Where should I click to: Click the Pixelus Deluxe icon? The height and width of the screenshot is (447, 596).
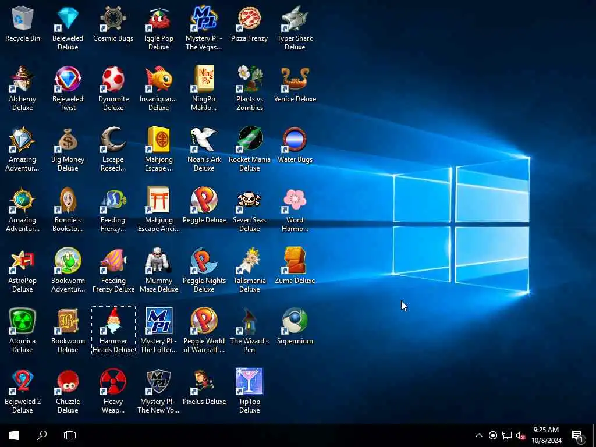click(x=204, y=381)
